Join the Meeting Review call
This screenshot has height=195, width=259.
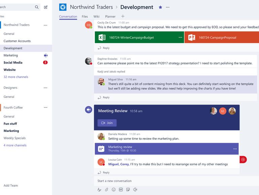pyautogui.click(x=107, y=123)
